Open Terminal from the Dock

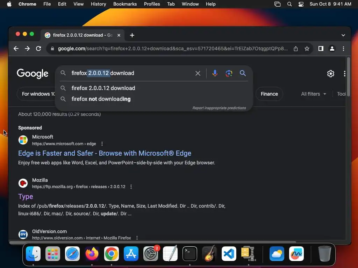(190, 254)
